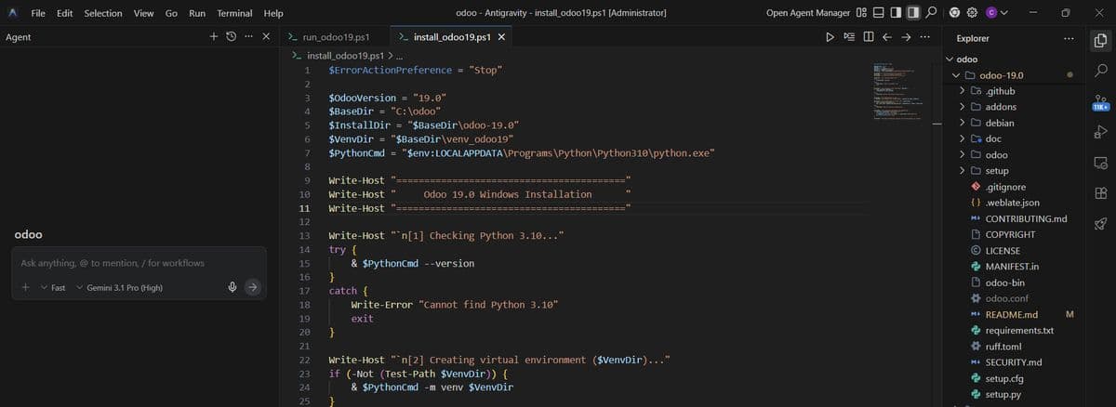1116x407 pixels.
Task: Toggle the bottom panel layout
Action: coord(879,13)
